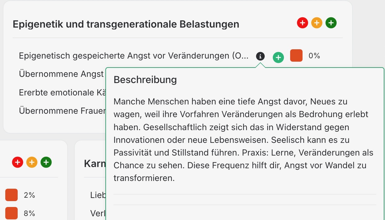Click the 8% value label
Image resolution: width=385 pixels, height=220 pixels.
[x=29, y=213]
